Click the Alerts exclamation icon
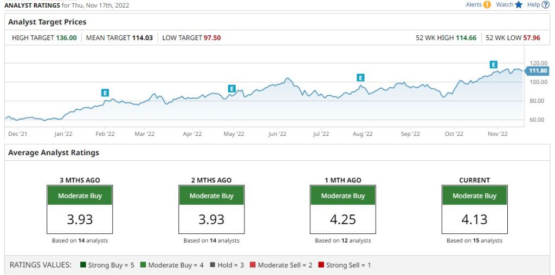Screen dimensions: 555x275 [487, 5]
